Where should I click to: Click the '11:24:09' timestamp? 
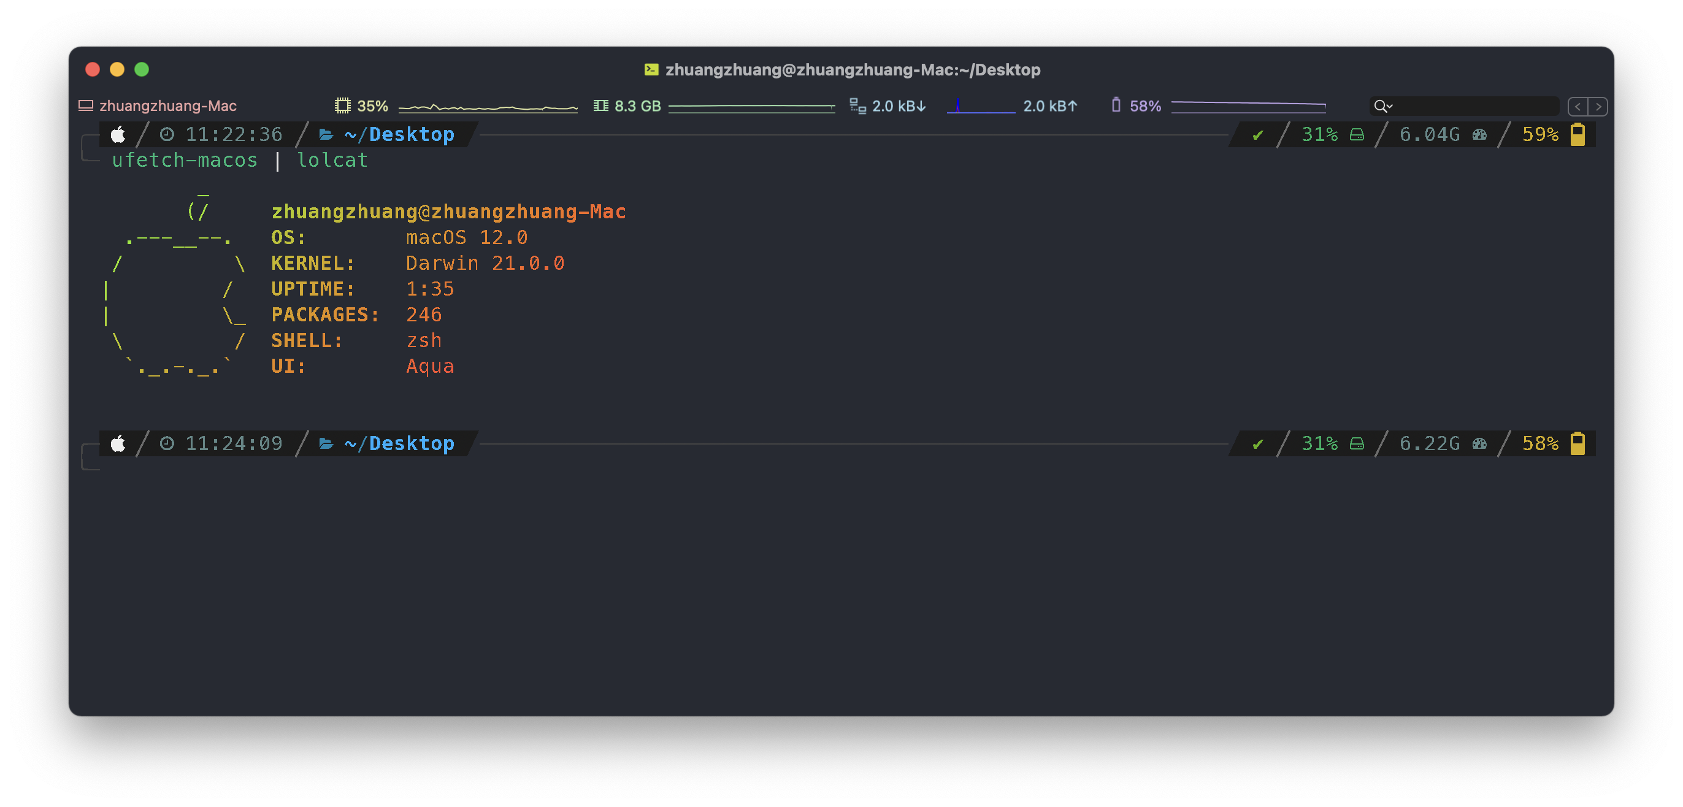[234, 444]
